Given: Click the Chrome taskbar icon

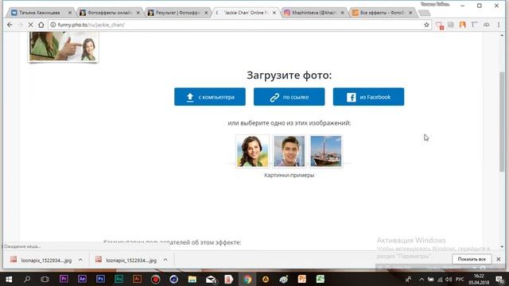Looking at the screenshot, I should tap(247, 279).
